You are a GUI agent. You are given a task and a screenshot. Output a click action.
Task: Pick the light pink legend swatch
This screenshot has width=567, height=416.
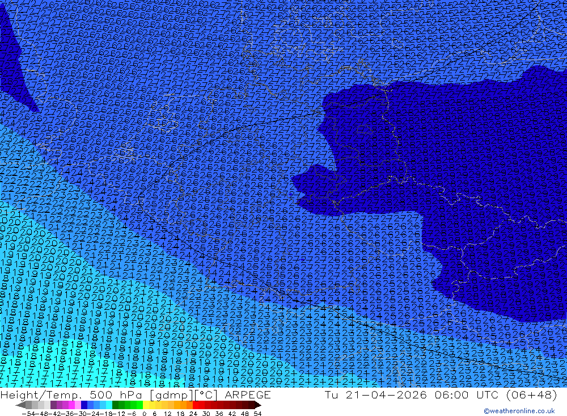[x=78, y=405]
